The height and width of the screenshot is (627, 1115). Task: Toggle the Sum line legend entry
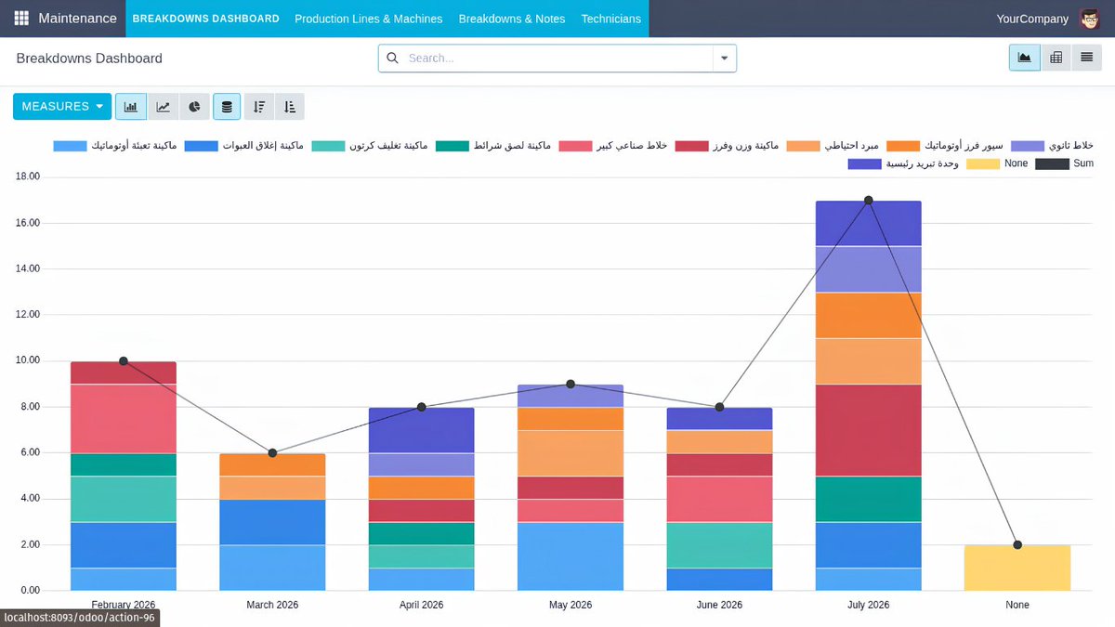(x=1065, y=163)
